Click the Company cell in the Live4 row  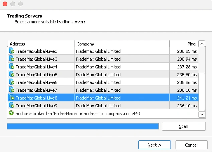click(x=122, y=67)
